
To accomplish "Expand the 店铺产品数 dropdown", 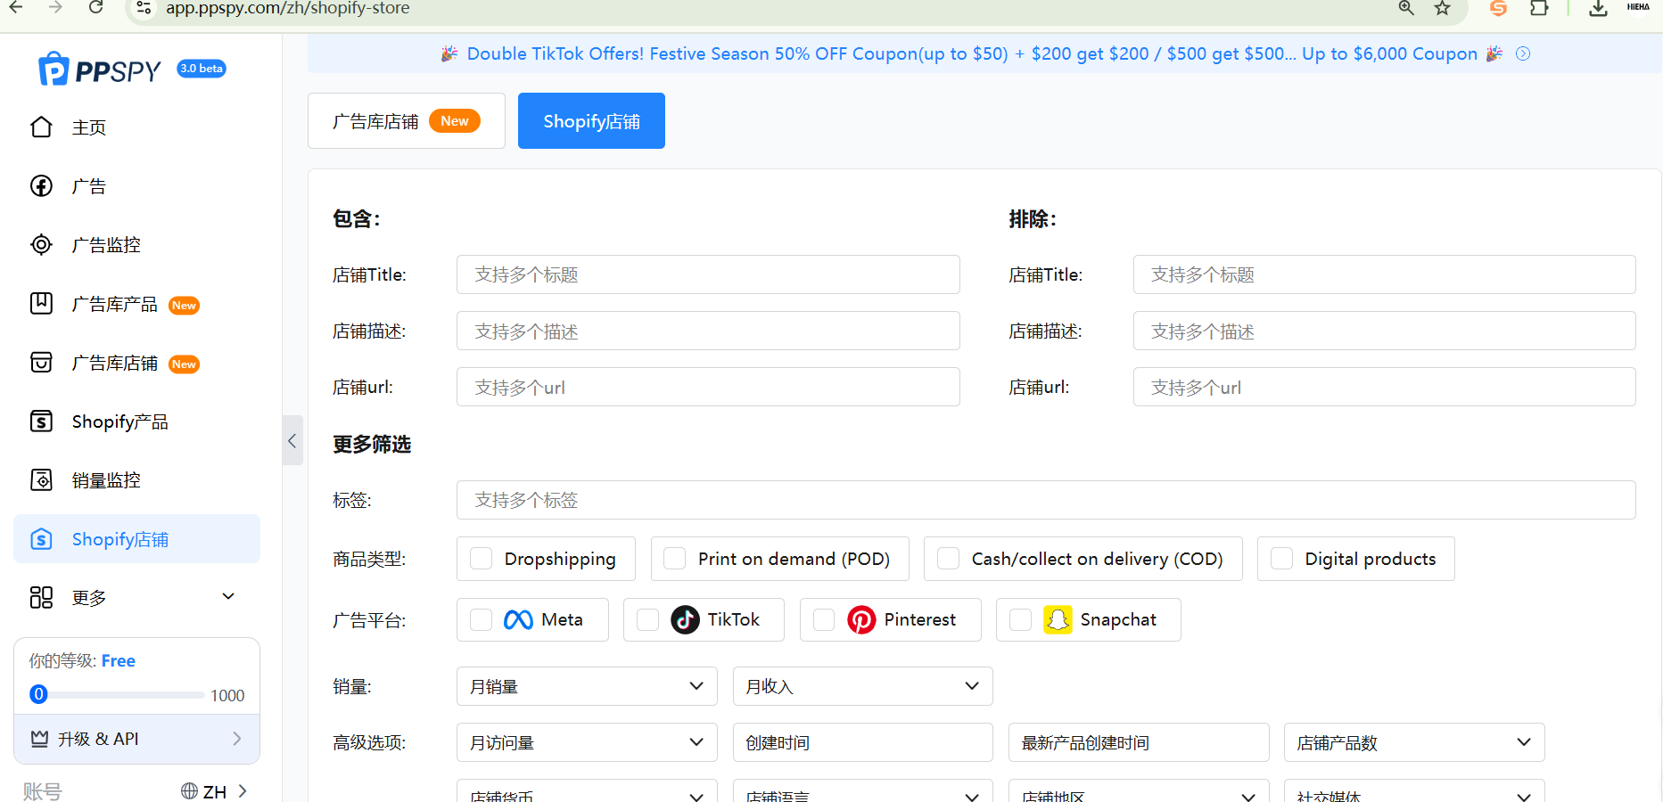I will click(x=1413, y=742).
